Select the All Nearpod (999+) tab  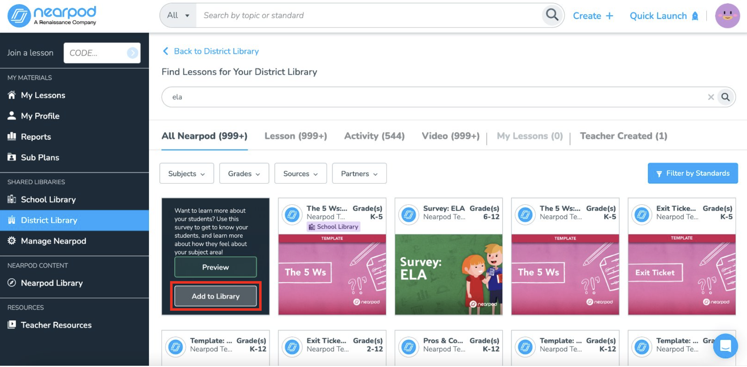pyautogui.click(x=204, y=136)
